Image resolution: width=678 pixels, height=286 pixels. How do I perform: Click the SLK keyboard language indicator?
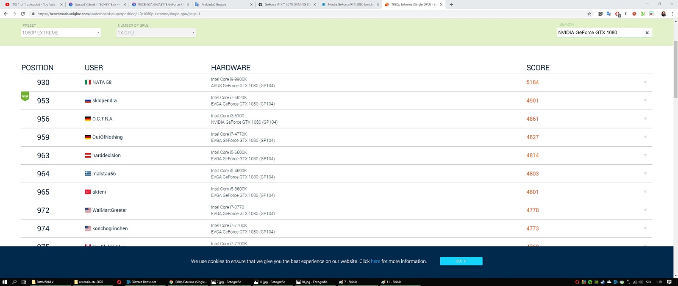[649, 282]
